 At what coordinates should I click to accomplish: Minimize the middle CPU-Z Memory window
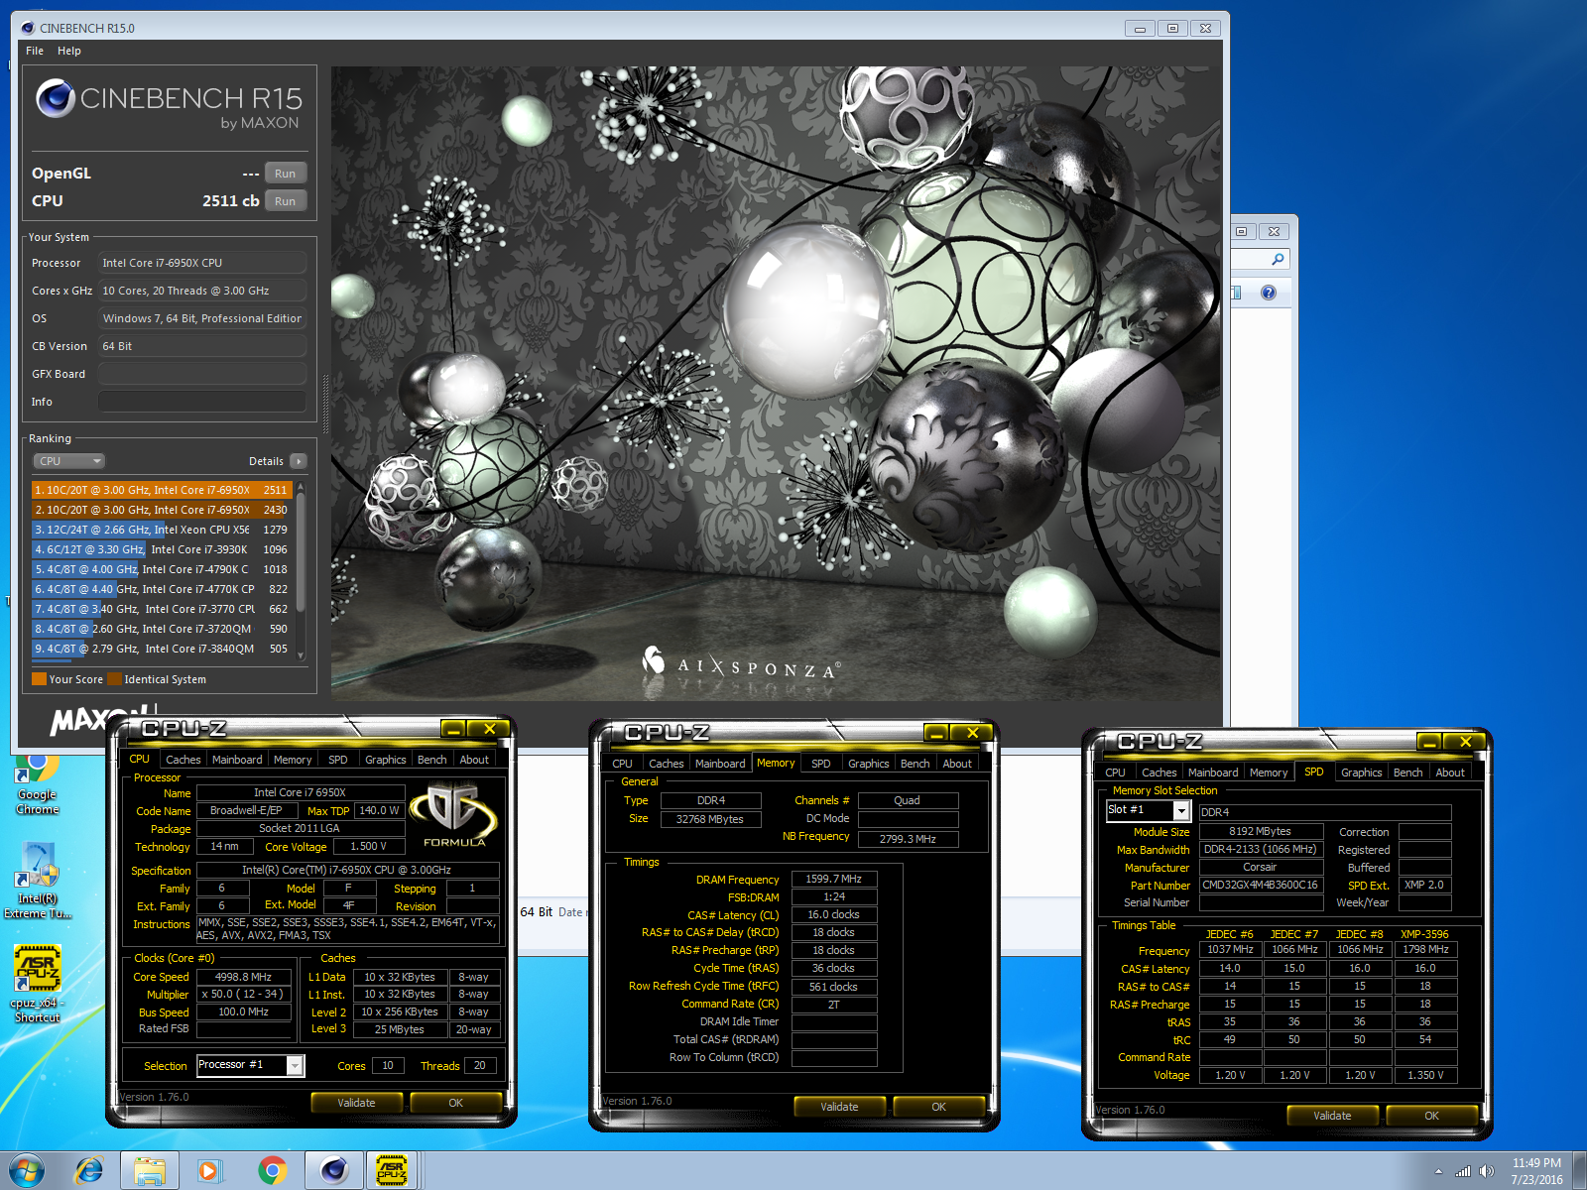tap(936, 733)
